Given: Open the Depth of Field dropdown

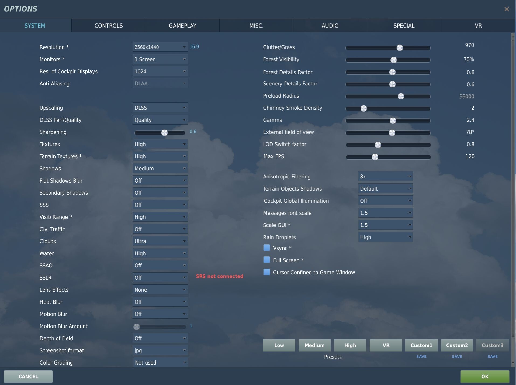Looking at the screenshot, I should point(160,338).
